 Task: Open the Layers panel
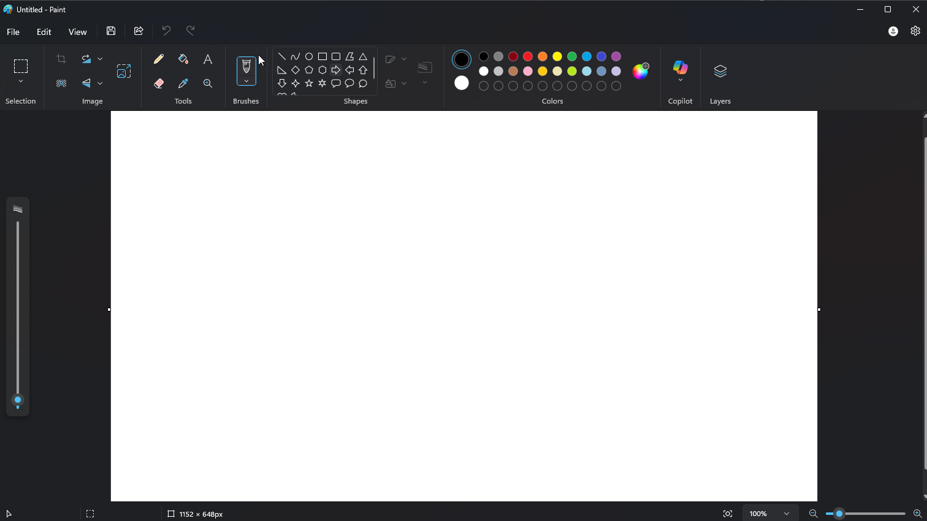(720, 71)
